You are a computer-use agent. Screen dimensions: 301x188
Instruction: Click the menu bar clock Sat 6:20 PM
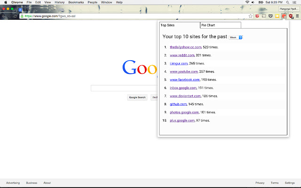[274, 2]
